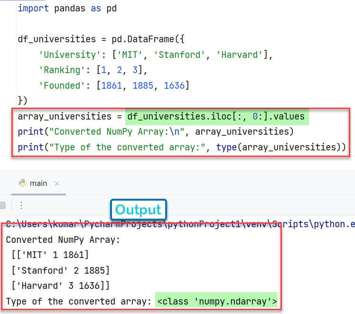Image resolution: width=355 pixels, height=314 pixels.
Task: Click the 'Type of the converted array:' output label
Action: click(79, 301)
